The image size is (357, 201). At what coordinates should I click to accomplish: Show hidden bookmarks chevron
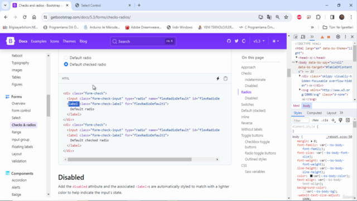click(312, 27)
